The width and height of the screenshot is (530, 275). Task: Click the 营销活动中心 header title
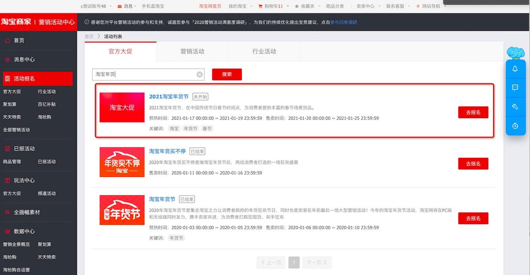(x=56, y=22)
